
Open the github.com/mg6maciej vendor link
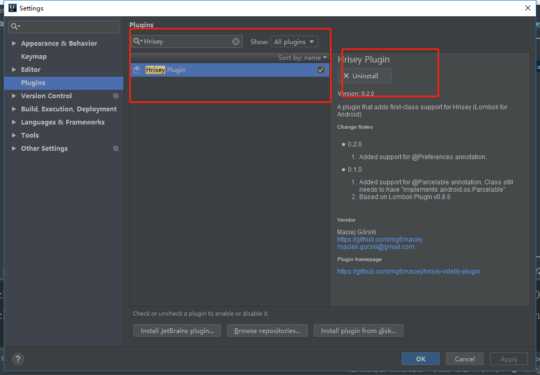(379, 239)
